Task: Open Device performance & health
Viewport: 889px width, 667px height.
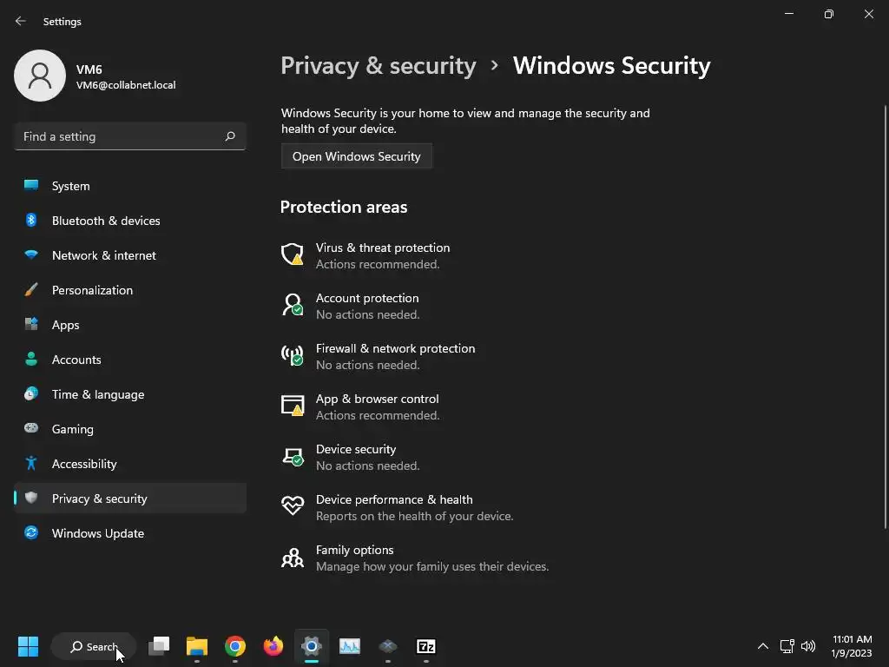Action: (x=394, y=499)
